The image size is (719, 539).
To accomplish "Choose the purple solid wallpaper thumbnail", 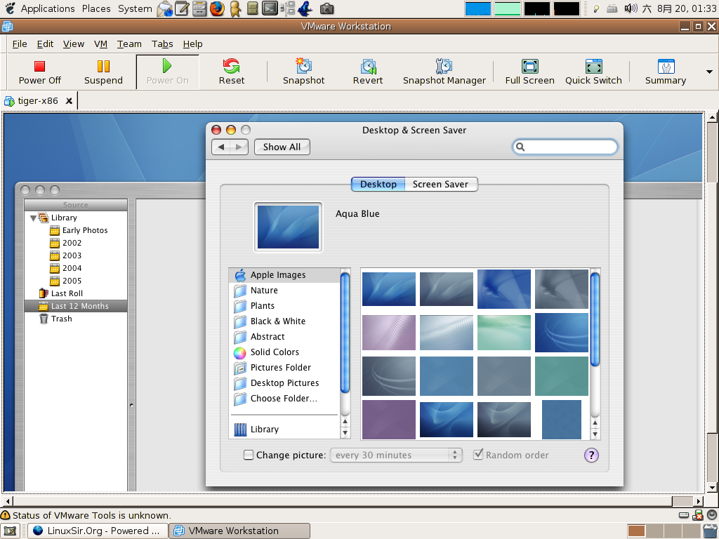I will pos(389,420).
